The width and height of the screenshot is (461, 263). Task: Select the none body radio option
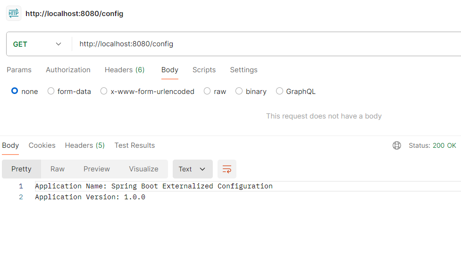[x=15, y=91]
